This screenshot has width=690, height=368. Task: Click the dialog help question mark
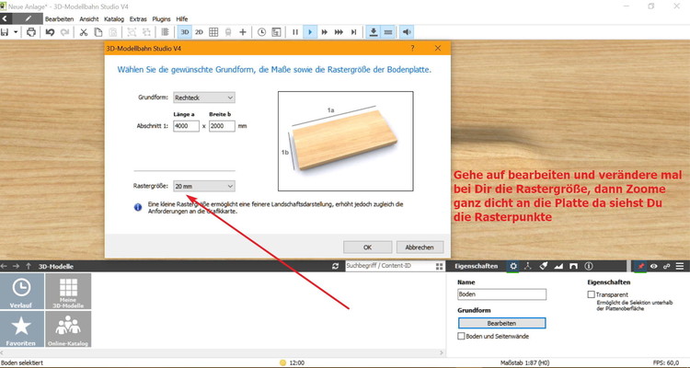click(x=412, y=49)
